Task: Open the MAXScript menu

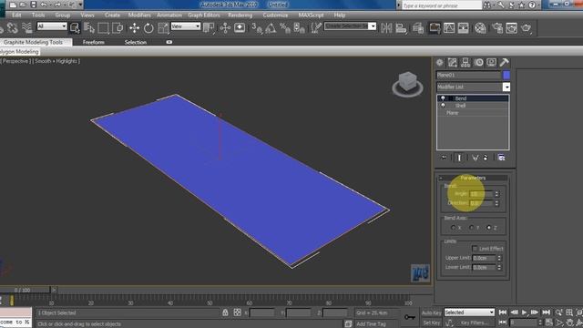Action: point(311,15)
